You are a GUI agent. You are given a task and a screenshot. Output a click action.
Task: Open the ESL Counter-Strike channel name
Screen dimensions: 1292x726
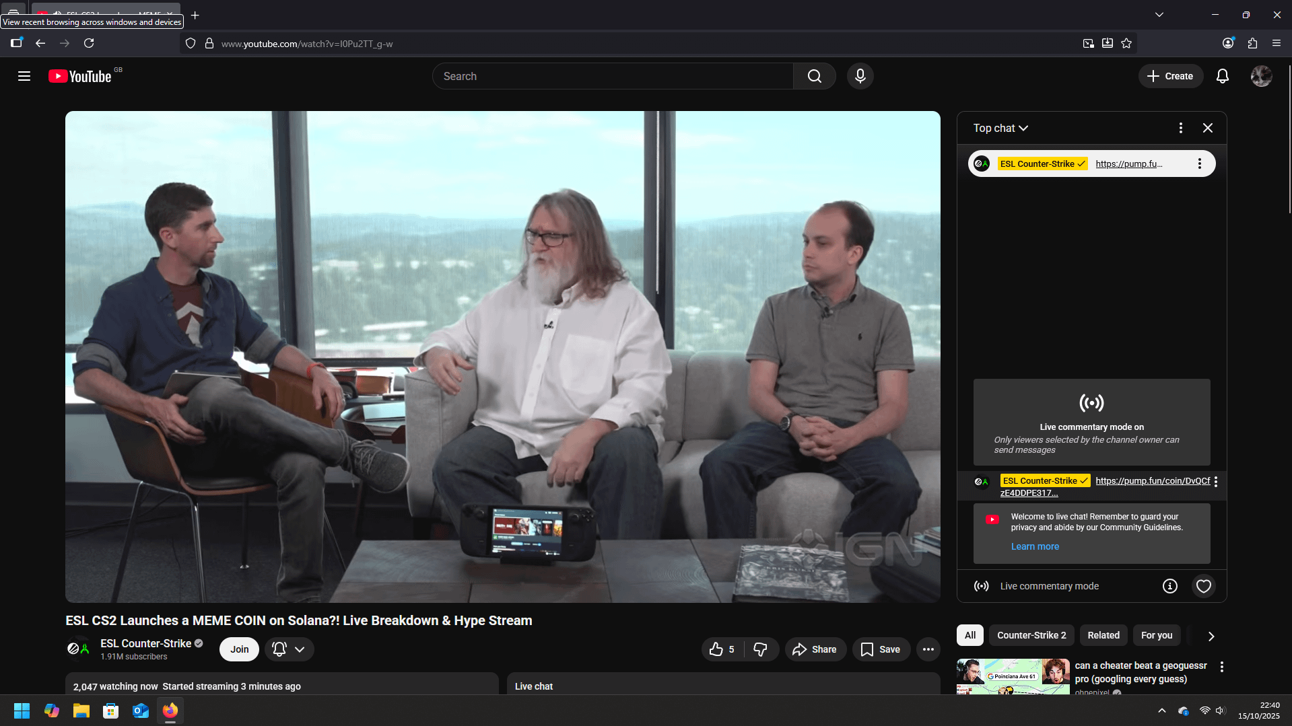146,643
